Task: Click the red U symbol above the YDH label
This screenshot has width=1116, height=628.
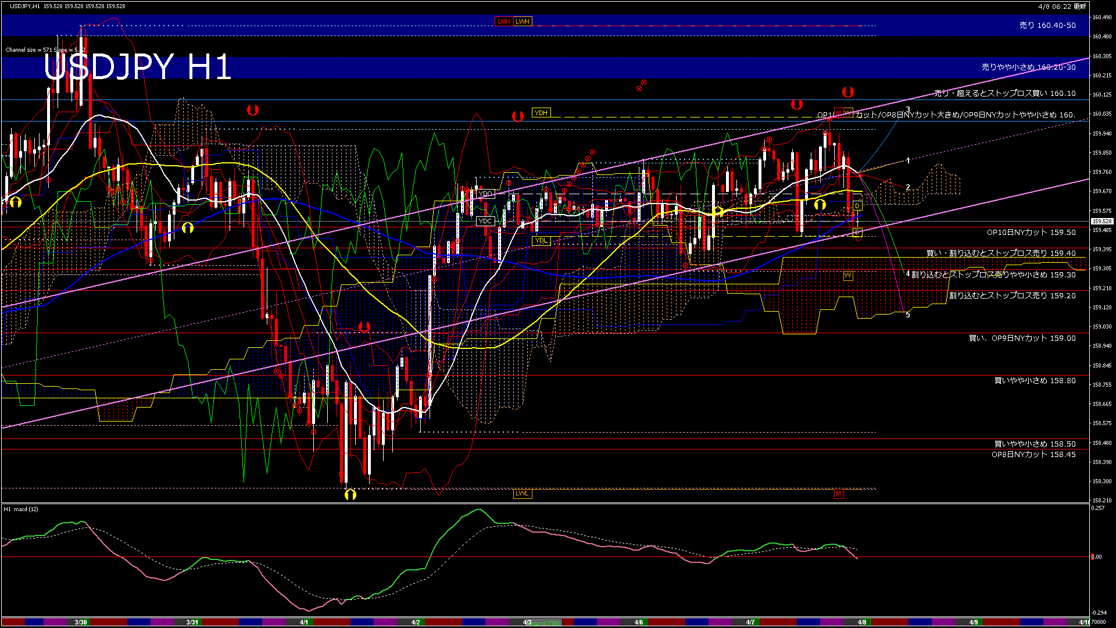Action: coord(518,116)
